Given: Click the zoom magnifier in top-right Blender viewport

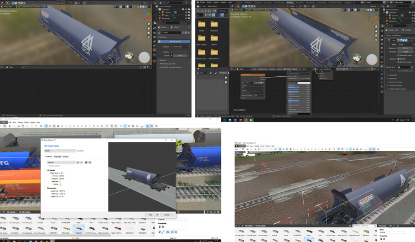Looking at the screenshot, I should pyautogui.click(x=376, y=27).
